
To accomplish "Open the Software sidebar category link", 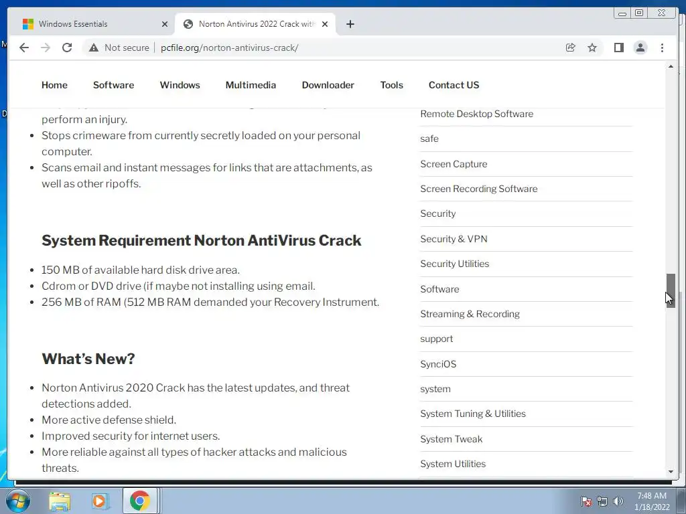I will tap(439, 289).
